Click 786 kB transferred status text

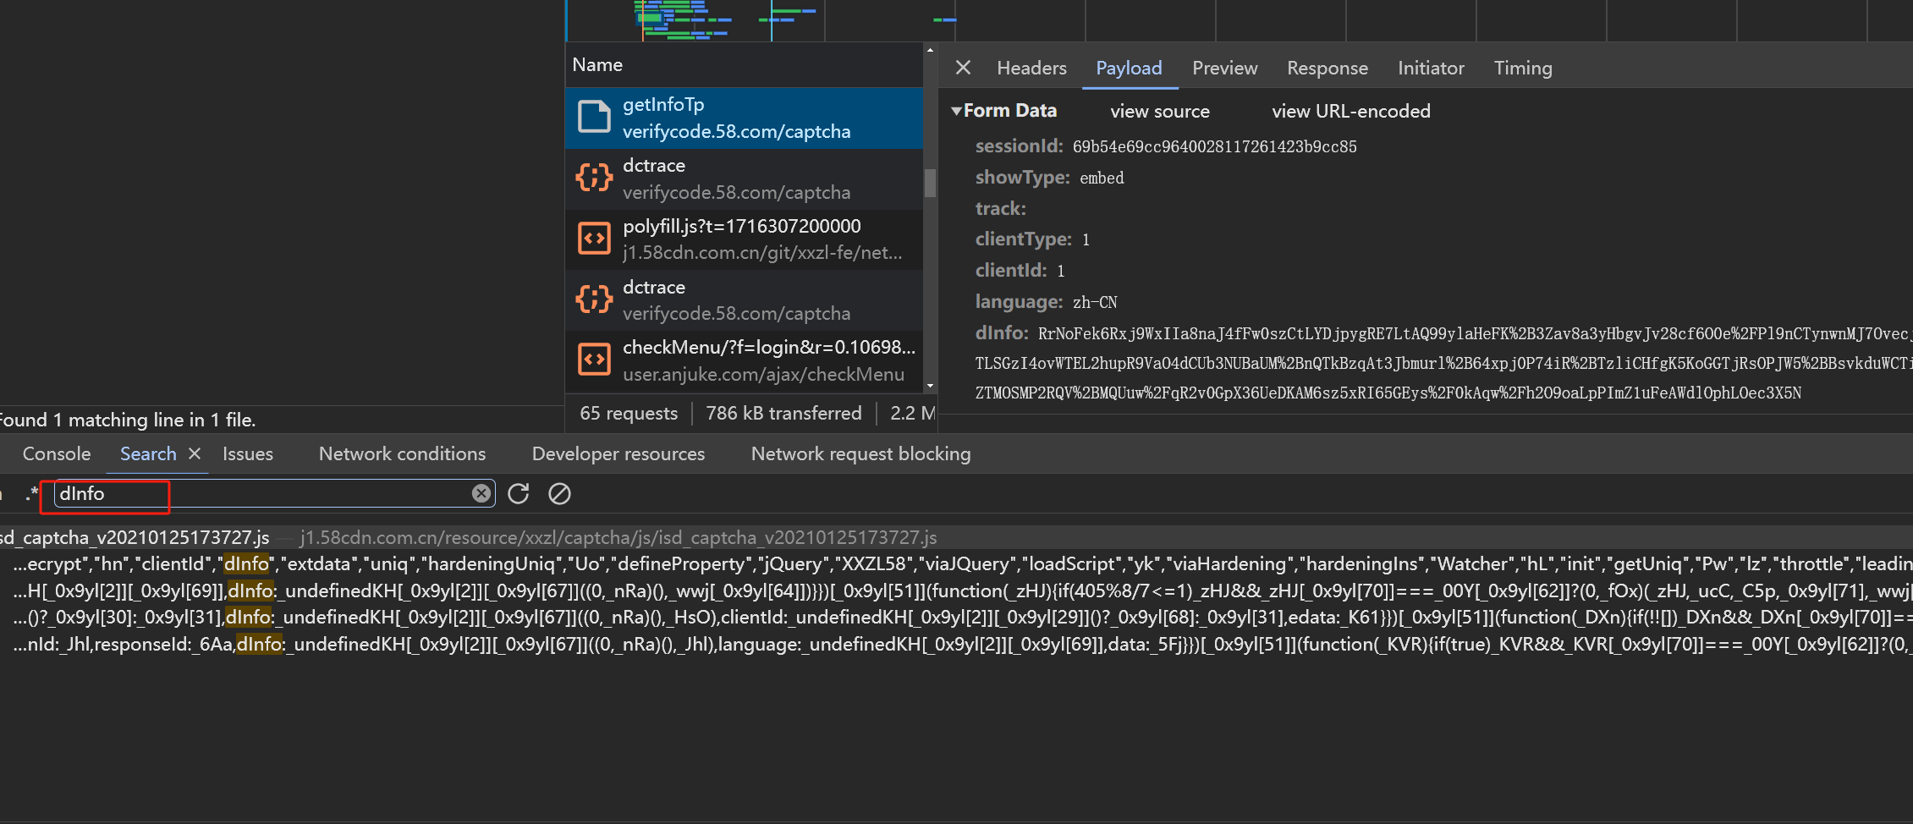(x=783, y=413)
